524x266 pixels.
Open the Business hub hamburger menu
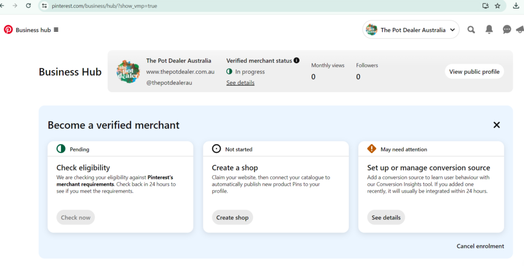click(56, 30)
